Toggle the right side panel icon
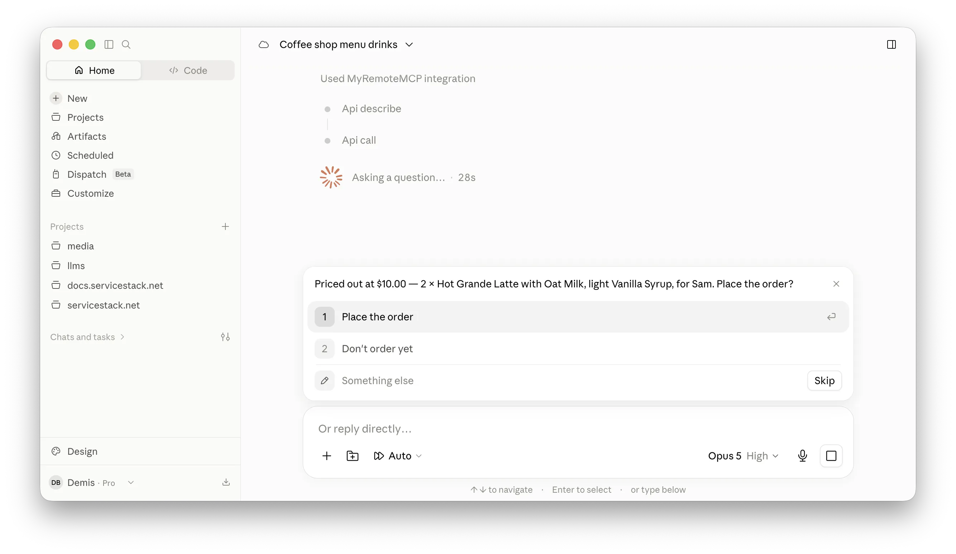 tap(891, 44)
